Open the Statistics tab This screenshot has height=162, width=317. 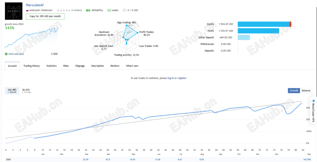coord(51,66)
